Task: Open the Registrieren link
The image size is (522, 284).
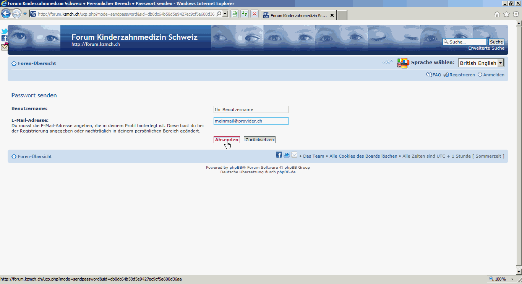Action: coord(462,75)
